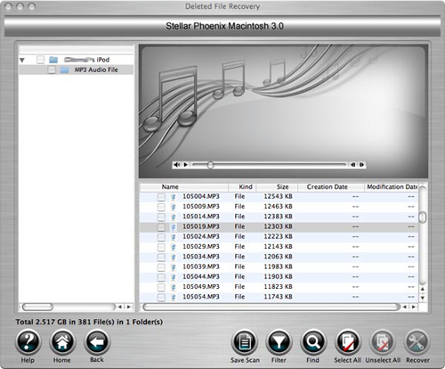Check the box next to 105019.MP3
445x369 pixels.
click(161, 227)
